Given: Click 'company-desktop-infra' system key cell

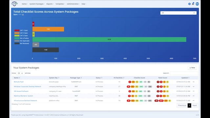Looking at the screenshot, I should pos(57,87).
